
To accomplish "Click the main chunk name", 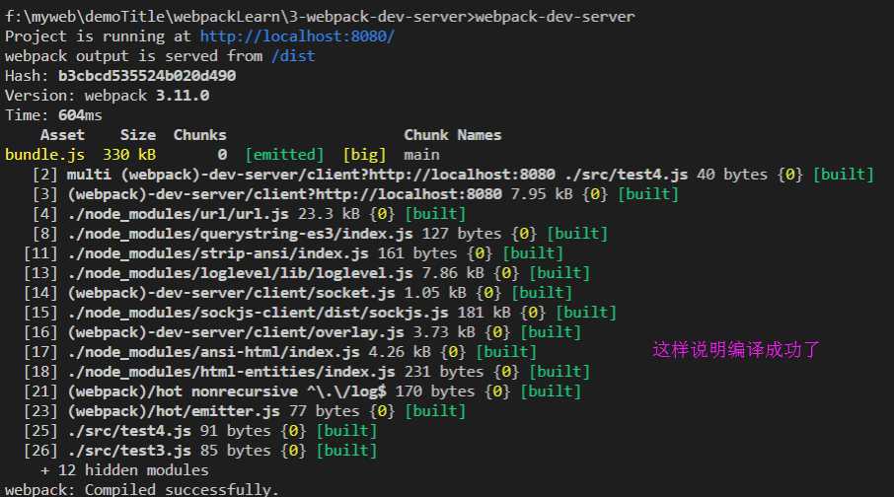I will [x=421, y=155].
